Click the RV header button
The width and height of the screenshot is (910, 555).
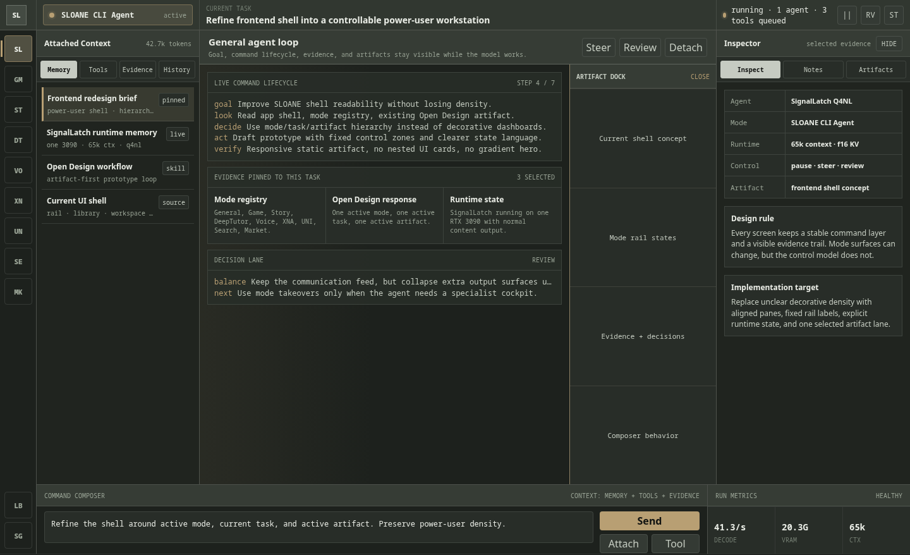click(x=870, y=15)
